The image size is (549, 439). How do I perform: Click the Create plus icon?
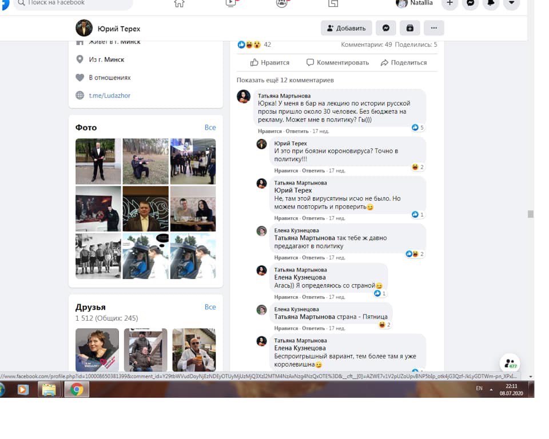tap(450, 3)
